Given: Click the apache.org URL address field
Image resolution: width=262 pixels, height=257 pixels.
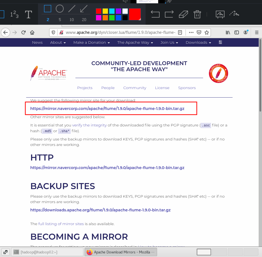Looking at the screenshot, I should coord(121,32).
